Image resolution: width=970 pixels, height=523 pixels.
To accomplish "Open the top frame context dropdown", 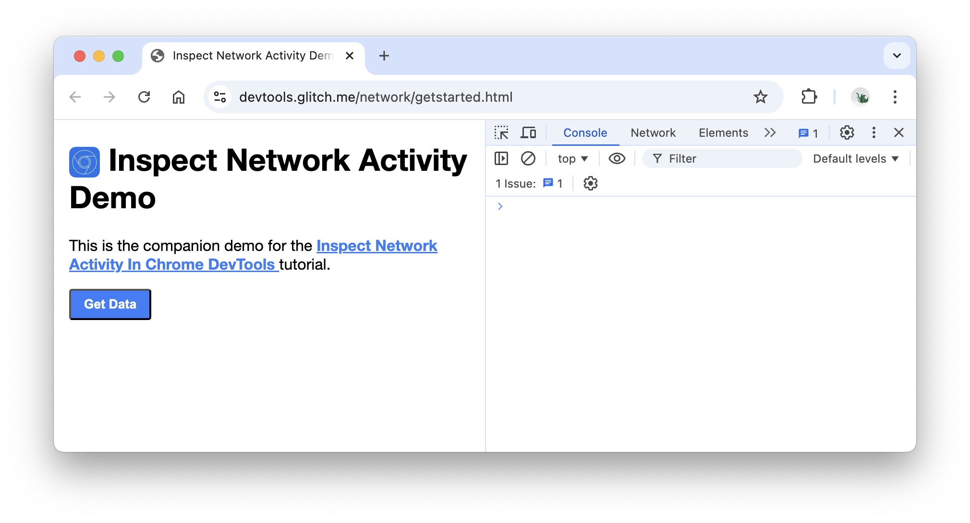I will tap(573, 158).
